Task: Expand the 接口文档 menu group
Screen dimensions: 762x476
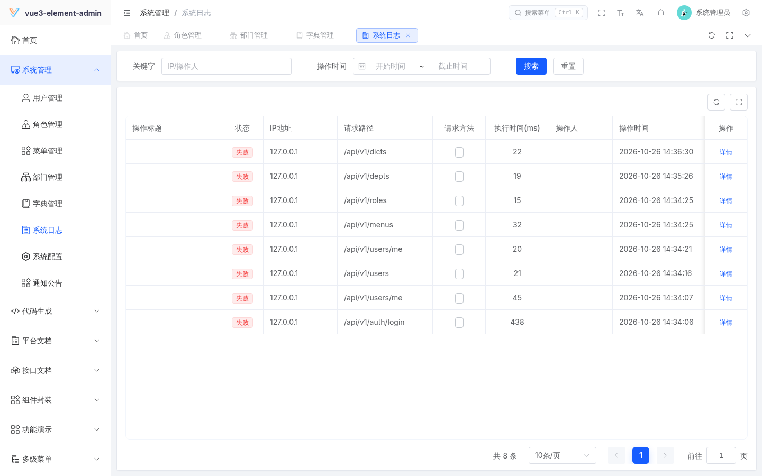Action: pyautogui.click(x=56, y=370)
